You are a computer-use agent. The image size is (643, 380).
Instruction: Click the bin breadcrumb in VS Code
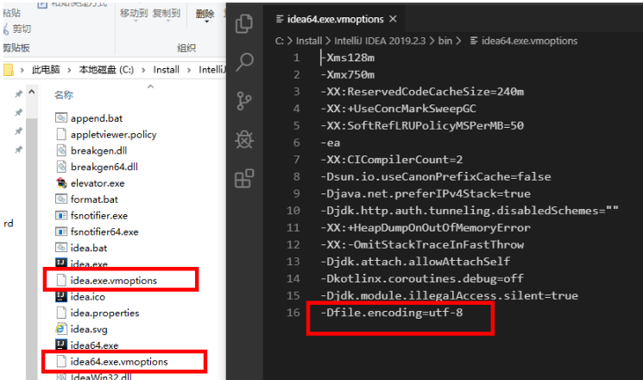[445, 41]
